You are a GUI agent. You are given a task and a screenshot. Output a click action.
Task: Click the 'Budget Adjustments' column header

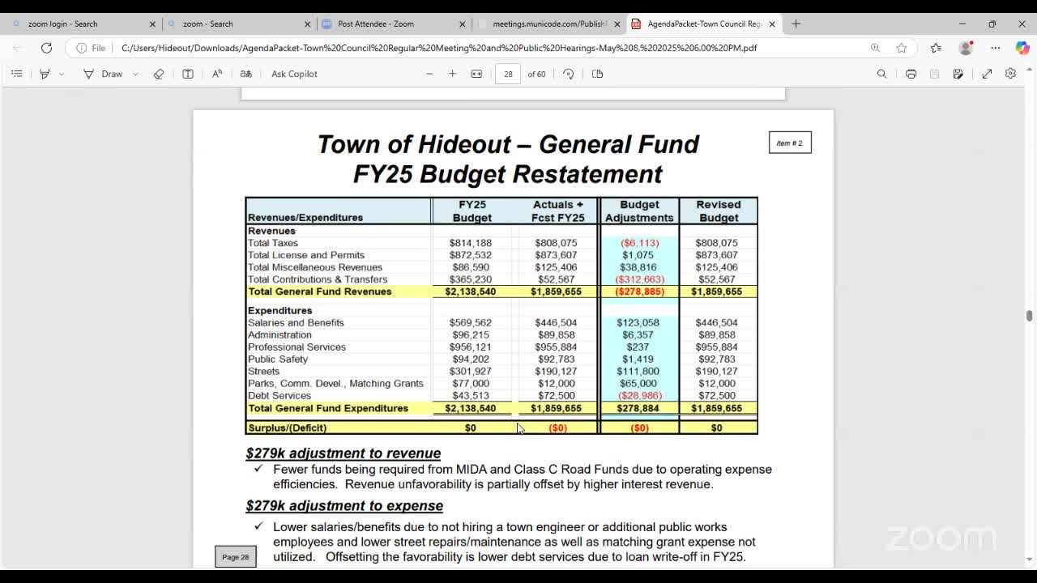coord(639,211)
